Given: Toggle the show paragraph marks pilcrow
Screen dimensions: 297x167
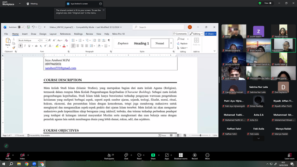Looking at the screenshot, I should (x=109, y=40).
